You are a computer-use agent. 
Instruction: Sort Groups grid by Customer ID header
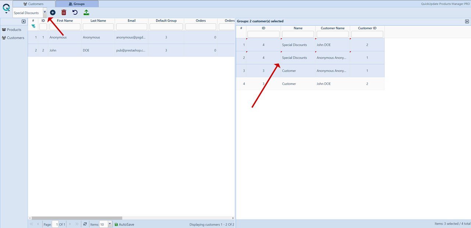367,28
